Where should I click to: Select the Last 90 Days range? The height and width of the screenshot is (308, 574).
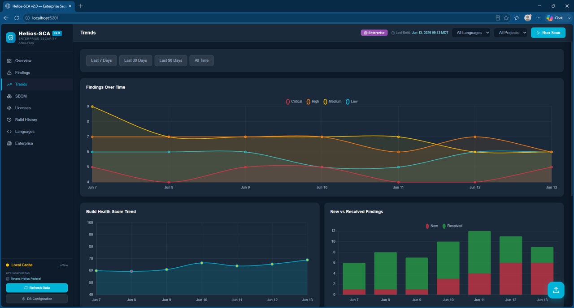[x=171, y=60]
